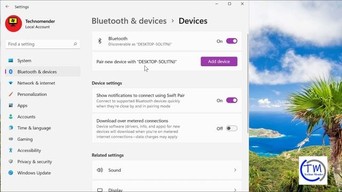342x192 pixels.
Task: Go to Personalization settings
Action: click(x=43, y=94)
